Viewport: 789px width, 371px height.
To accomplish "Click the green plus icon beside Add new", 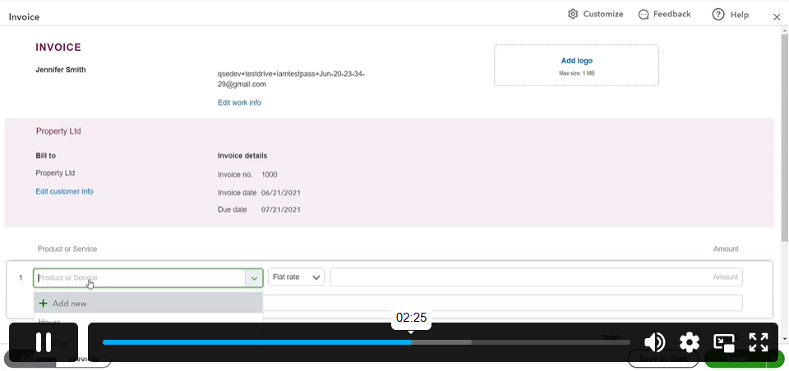I will point(44,304).
